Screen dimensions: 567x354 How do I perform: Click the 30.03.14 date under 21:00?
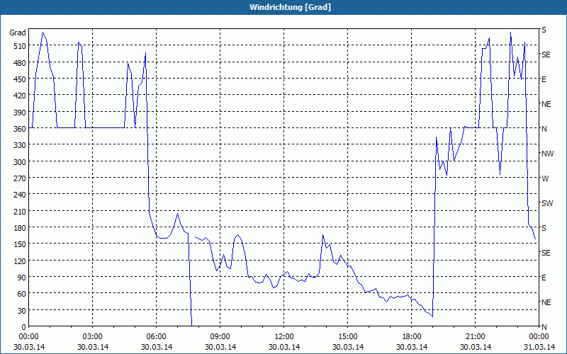(x=475, y=347)
